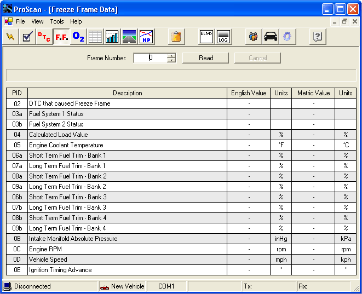The width and height of the screenshot is (362, 294).
Task: Open the LOG viewer icon
Action: tap(223, 37)
